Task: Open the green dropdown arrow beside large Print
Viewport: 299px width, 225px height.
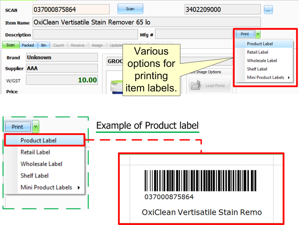Action: [x=36, y=127]
